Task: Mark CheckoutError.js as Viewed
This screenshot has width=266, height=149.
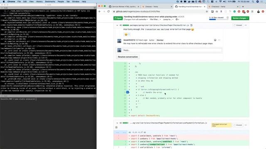Action: point(238,25)
